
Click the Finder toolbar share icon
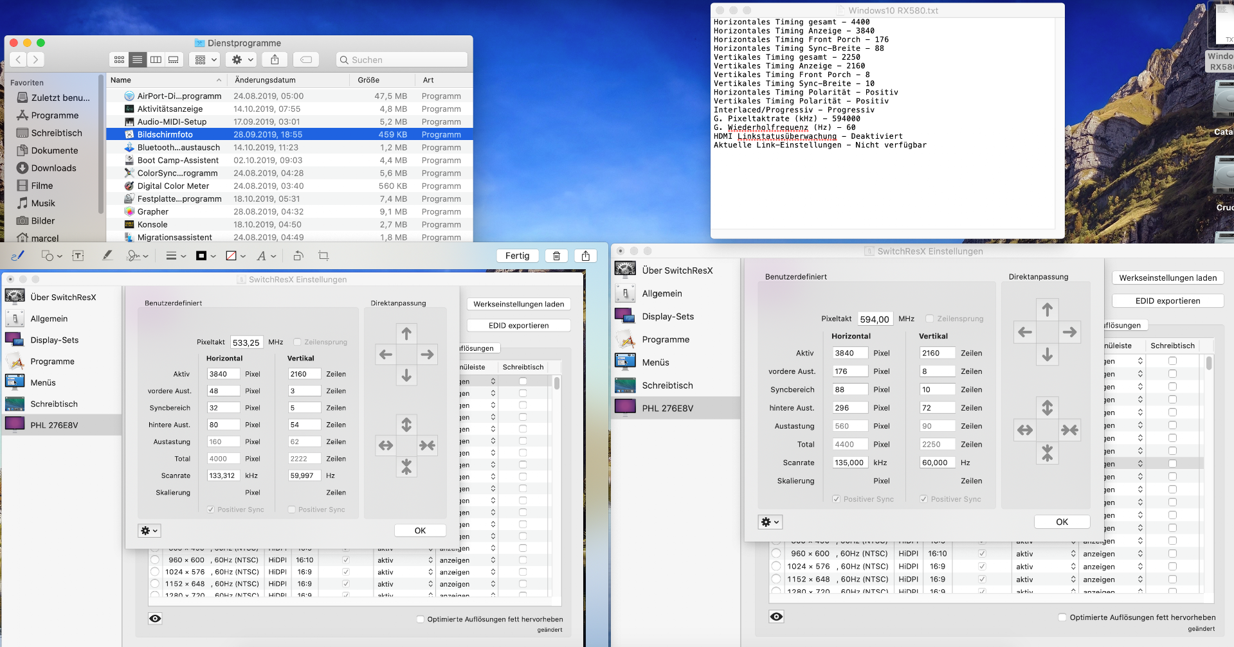pos(275,60)
